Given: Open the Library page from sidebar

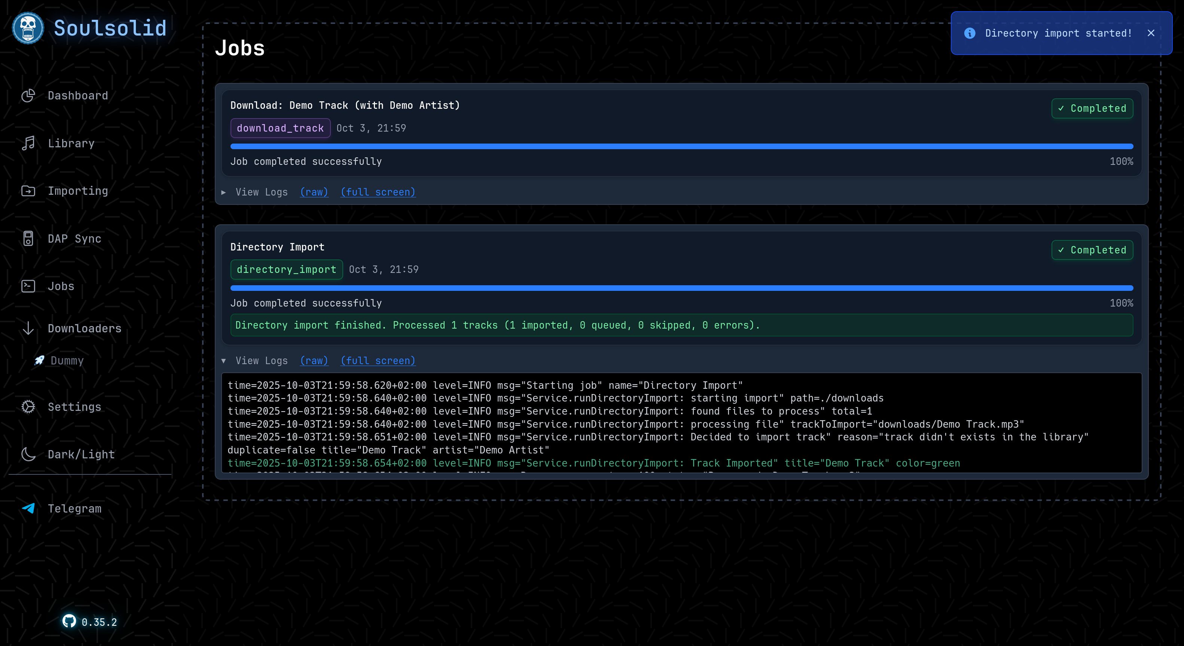Looking at the screenshot, I should [x=71, y=143].
